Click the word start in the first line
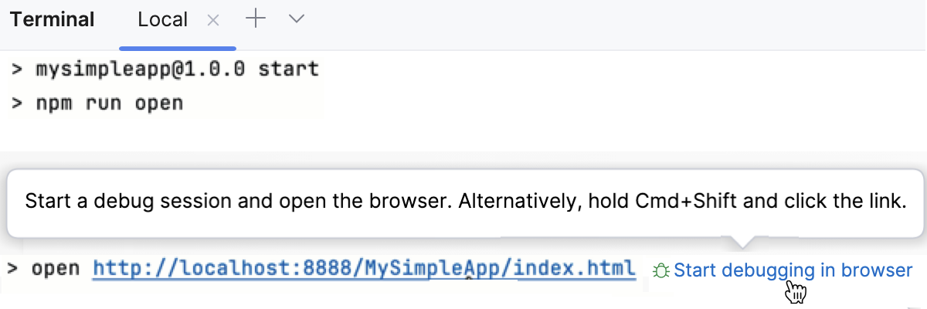Screen dimensions: 927x309 tap(288, 69)
